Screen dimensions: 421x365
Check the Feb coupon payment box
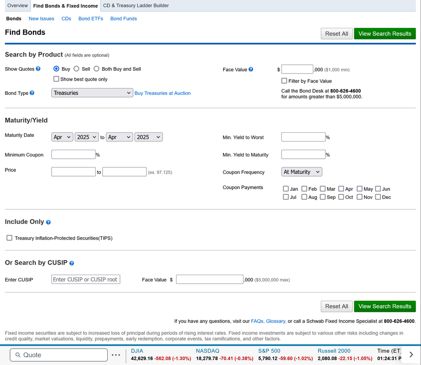click(304, 189)
